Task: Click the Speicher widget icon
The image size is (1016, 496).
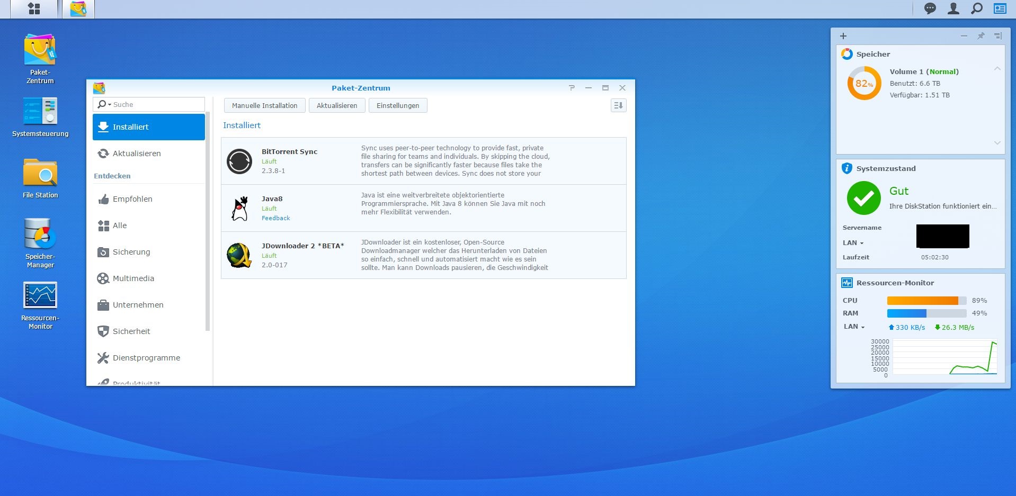Action: [847, 54]
